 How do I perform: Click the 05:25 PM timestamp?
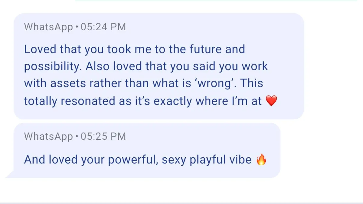[x=103, y=136]
